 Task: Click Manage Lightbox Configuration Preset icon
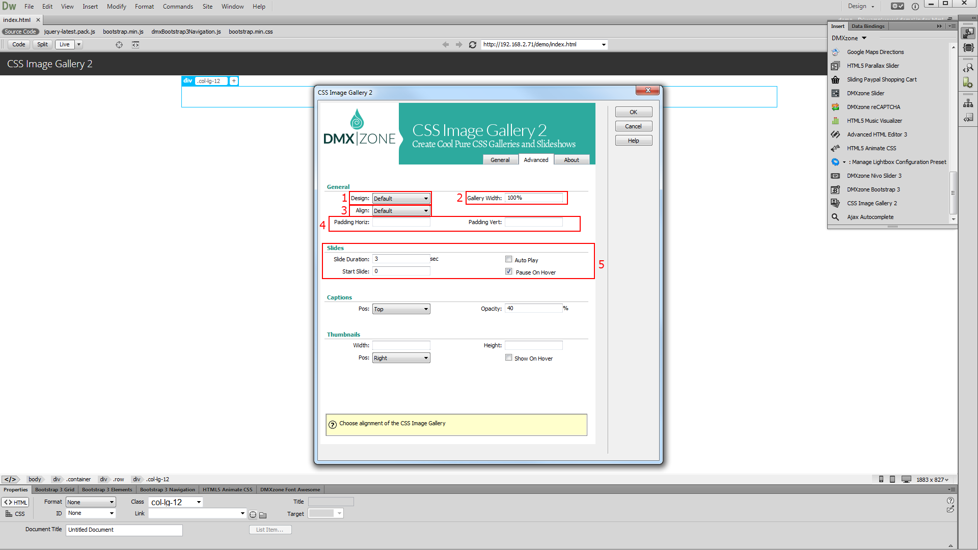tap(835, 162)
